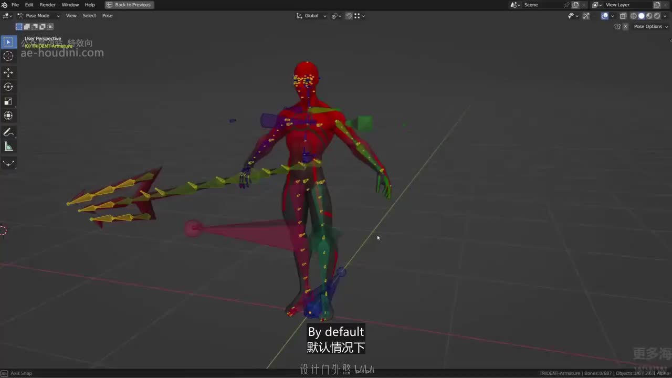Viewport: 672px width, 378px height.
Task: Open the Select menu in viewport header
Action: (89, 16)
